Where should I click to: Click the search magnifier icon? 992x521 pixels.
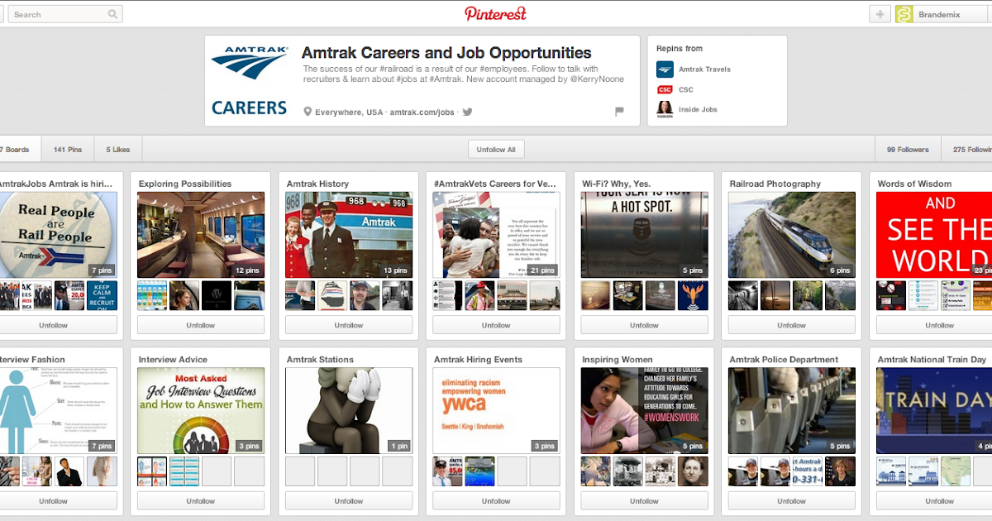112,13
